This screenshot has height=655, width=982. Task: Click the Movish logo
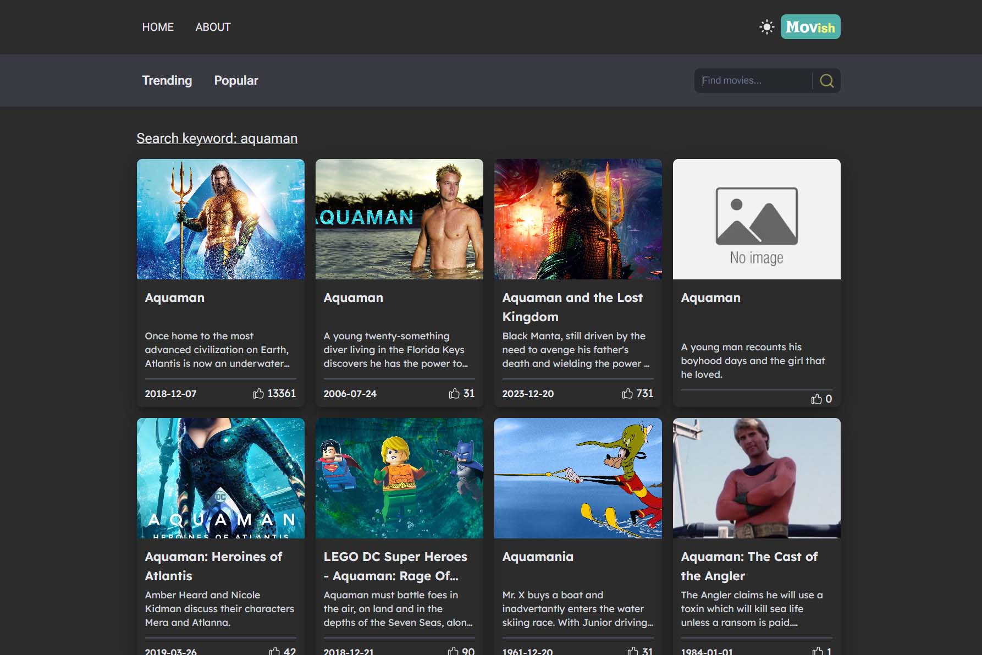pyautogui.click(x=810, y=27)
